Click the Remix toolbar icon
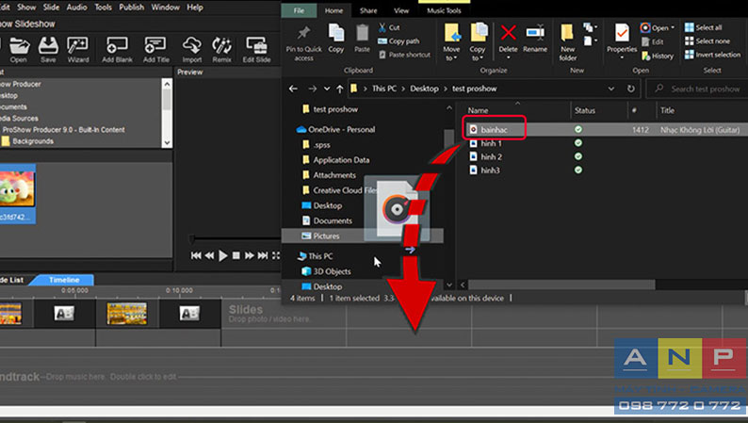The height and width of the screenshot is (423, 748). [x=221, y=50]
